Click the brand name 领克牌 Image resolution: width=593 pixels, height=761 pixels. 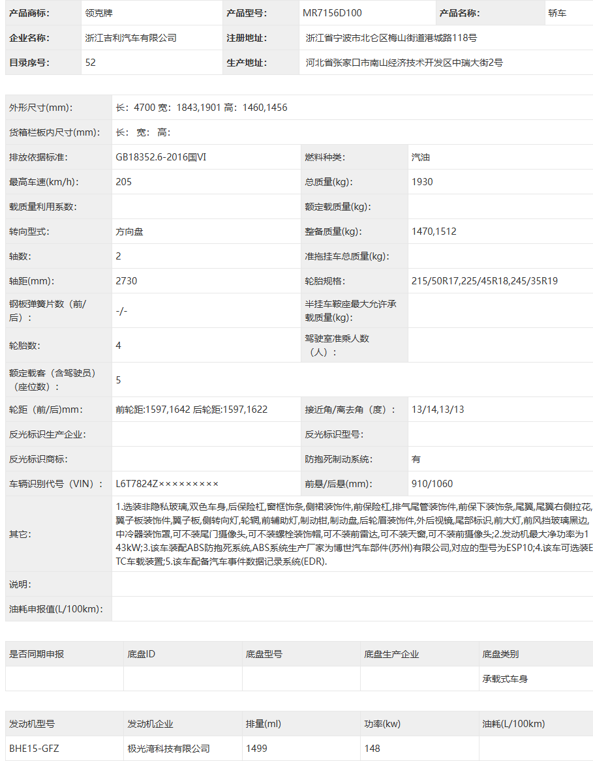99,13
